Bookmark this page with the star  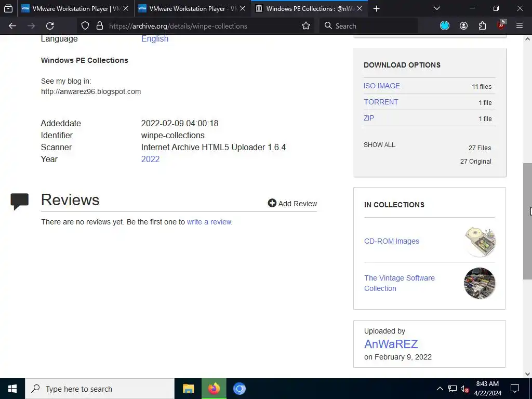[305, 26]
